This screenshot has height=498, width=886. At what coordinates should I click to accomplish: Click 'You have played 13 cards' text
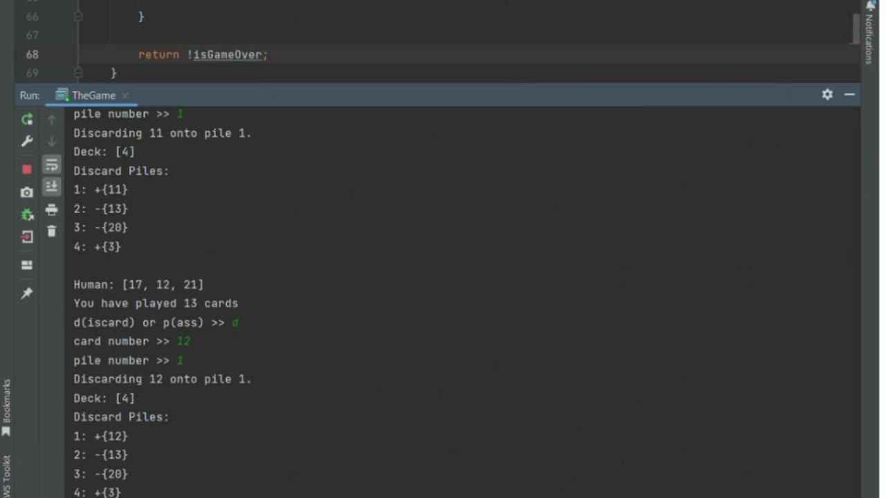click(156, 303)
